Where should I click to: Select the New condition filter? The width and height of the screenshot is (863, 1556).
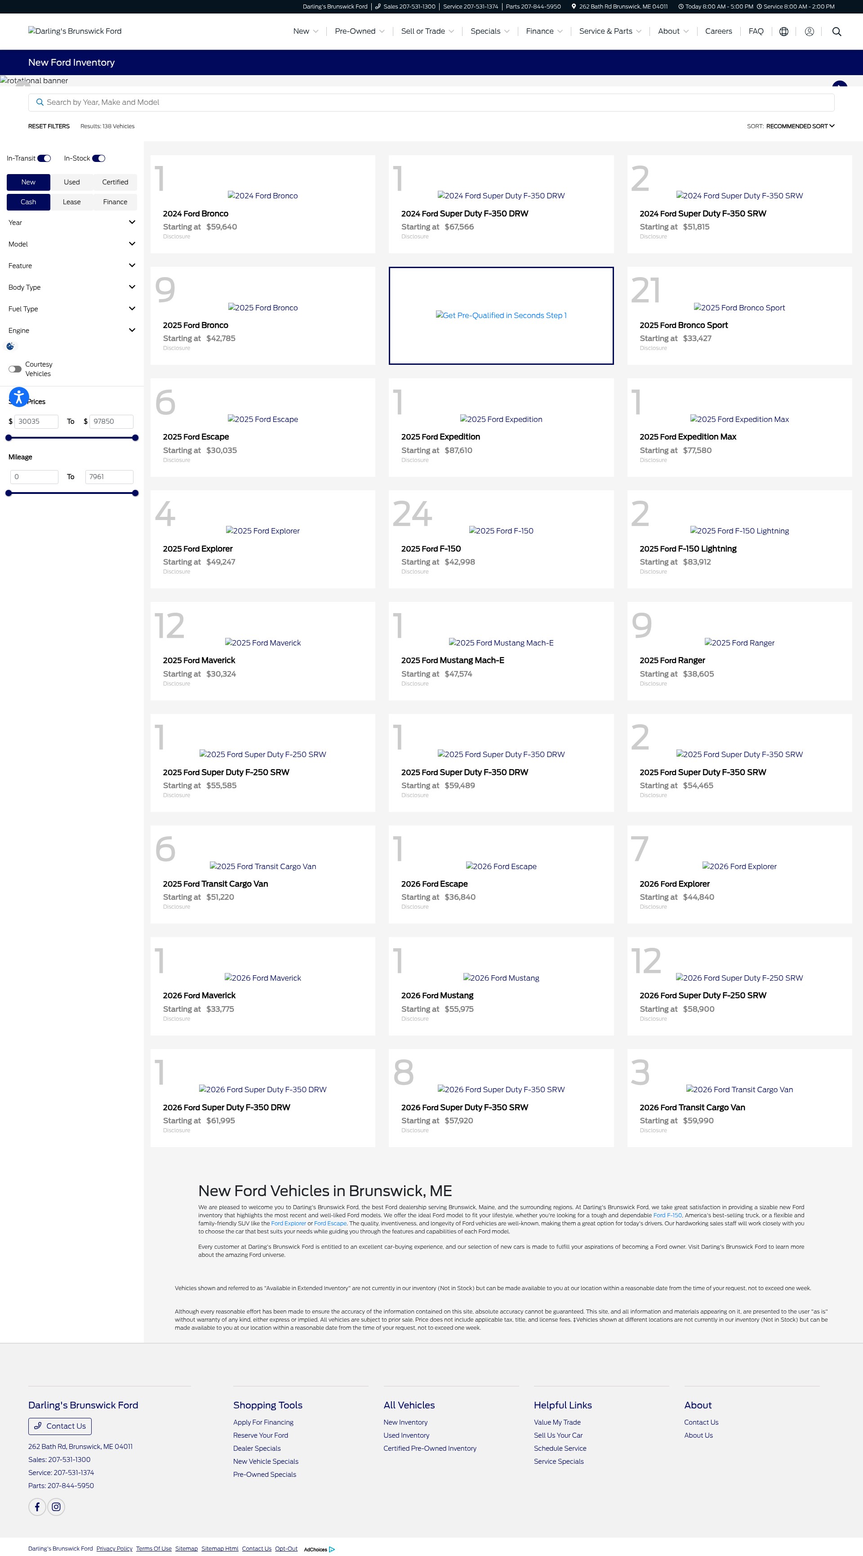click(x=28, y=182)
